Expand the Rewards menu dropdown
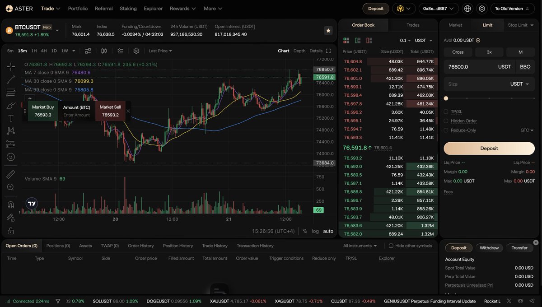This screenshot has width=542, height=307. click(x=183, y=9)
